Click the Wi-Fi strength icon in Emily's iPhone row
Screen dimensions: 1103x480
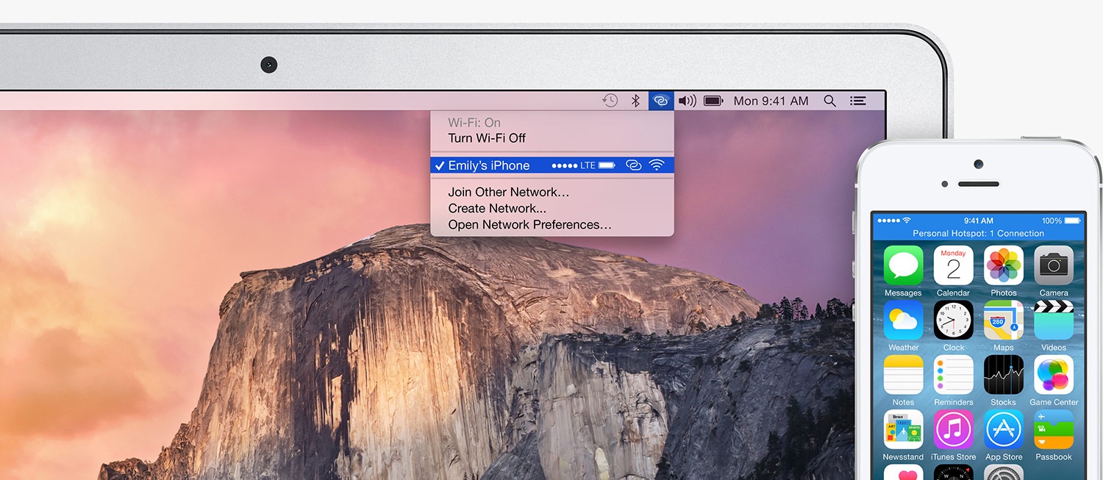point(657,165)
